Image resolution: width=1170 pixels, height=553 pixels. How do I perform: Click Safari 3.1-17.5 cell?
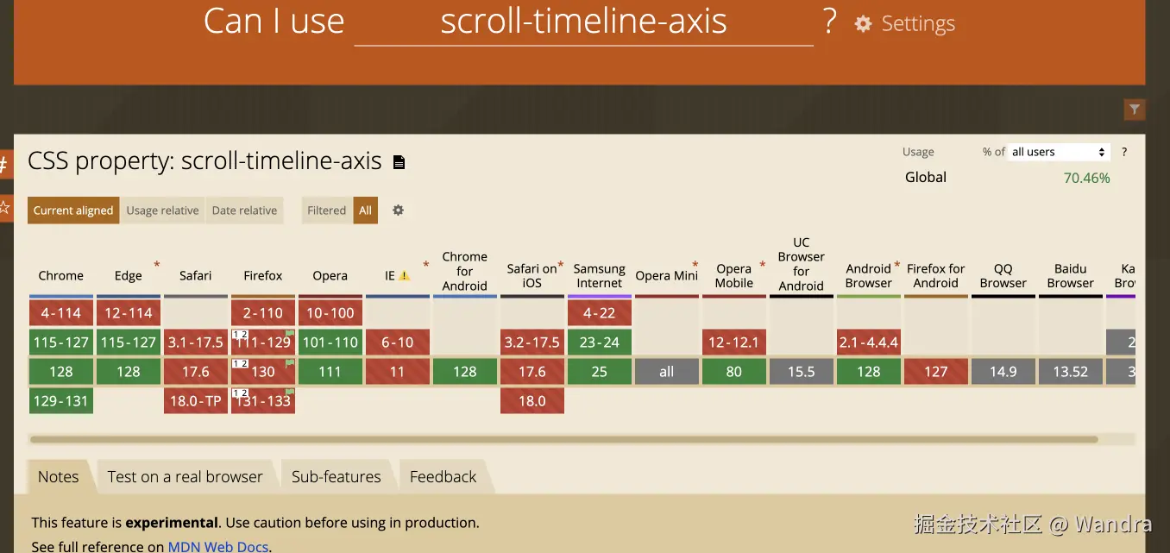(196, 342)
